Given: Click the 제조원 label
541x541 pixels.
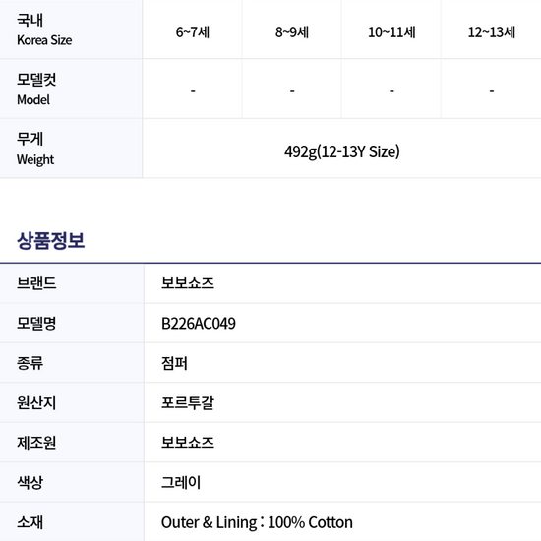Looking at the screenshot, I should 36,443.
